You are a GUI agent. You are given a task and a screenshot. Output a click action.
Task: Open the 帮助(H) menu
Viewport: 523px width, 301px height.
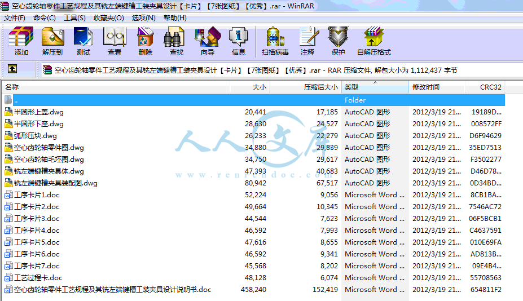[x=175, y=18]
